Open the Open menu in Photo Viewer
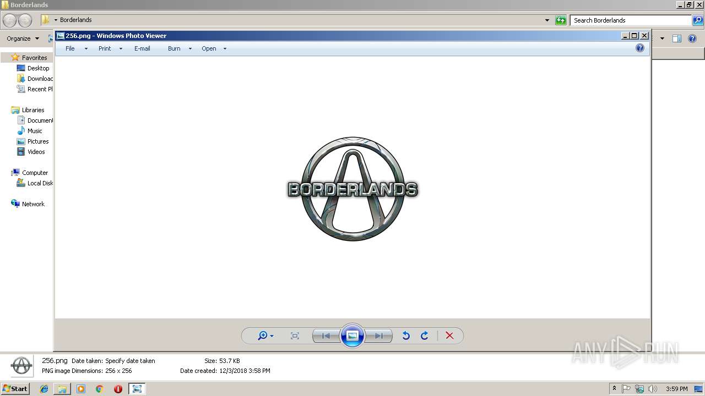This screenshot has width=705, height=396. (209, 48)
